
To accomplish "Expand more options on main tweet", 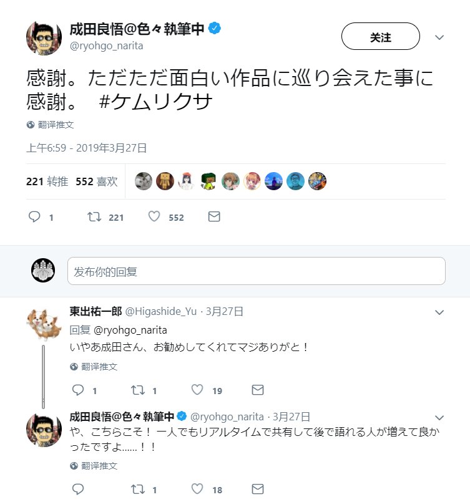I will [x=439, y=37].
